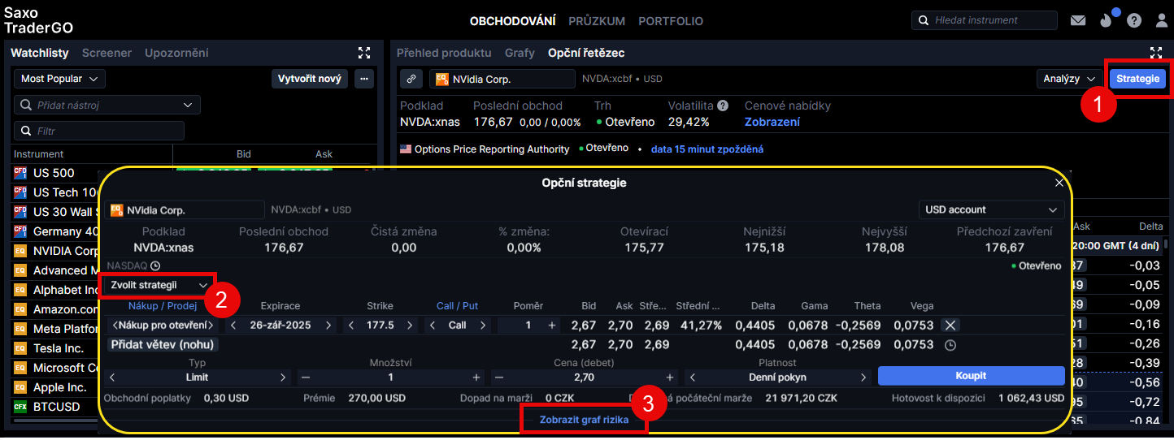The image size is (1174, 440).
Task: Open the USD account dropdown
Action: (991, 209)
